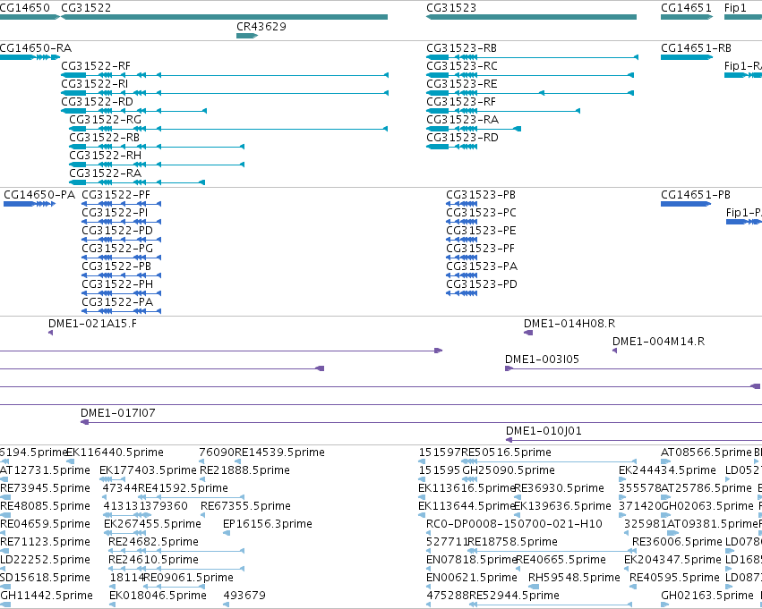Select protein label CG31522-PH
762x609 pixels.
pos(117,285)
